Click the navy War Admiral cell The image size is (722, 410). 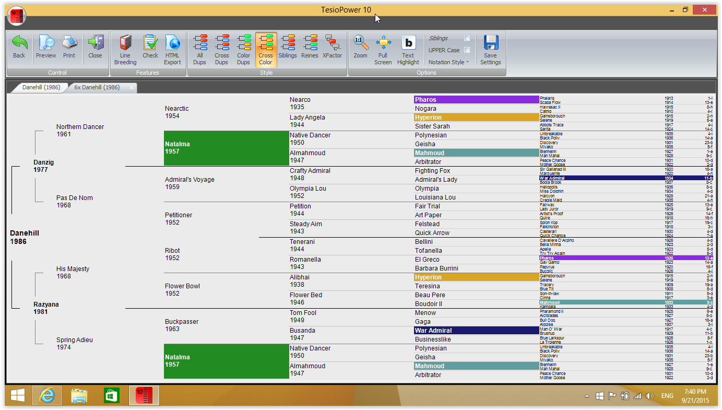[x=476, y=331]
